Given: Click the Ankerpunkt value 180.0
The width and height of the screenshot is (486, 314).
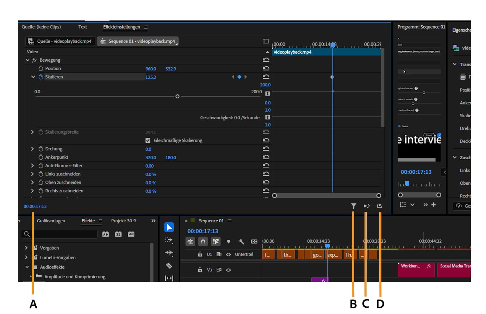Looking at the screenshot, I should (x=171, y=158).
